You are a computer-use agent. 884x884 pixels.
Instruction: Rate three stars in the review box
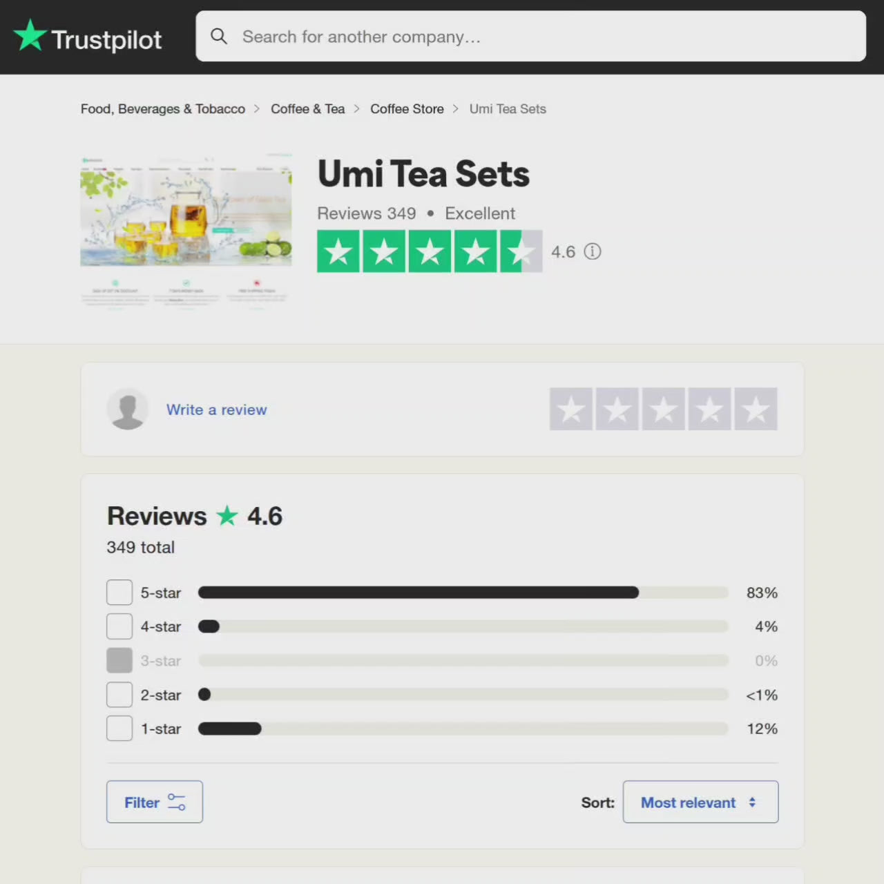pos(664,409)
